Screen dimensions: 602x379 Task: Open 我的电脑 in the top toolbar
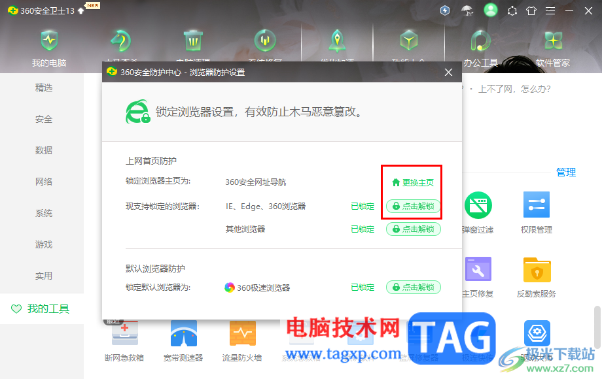[49, 48]
